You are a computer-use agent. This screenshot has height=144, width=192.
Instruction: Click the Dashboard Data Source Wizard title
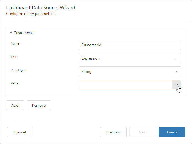click(41, 8)
